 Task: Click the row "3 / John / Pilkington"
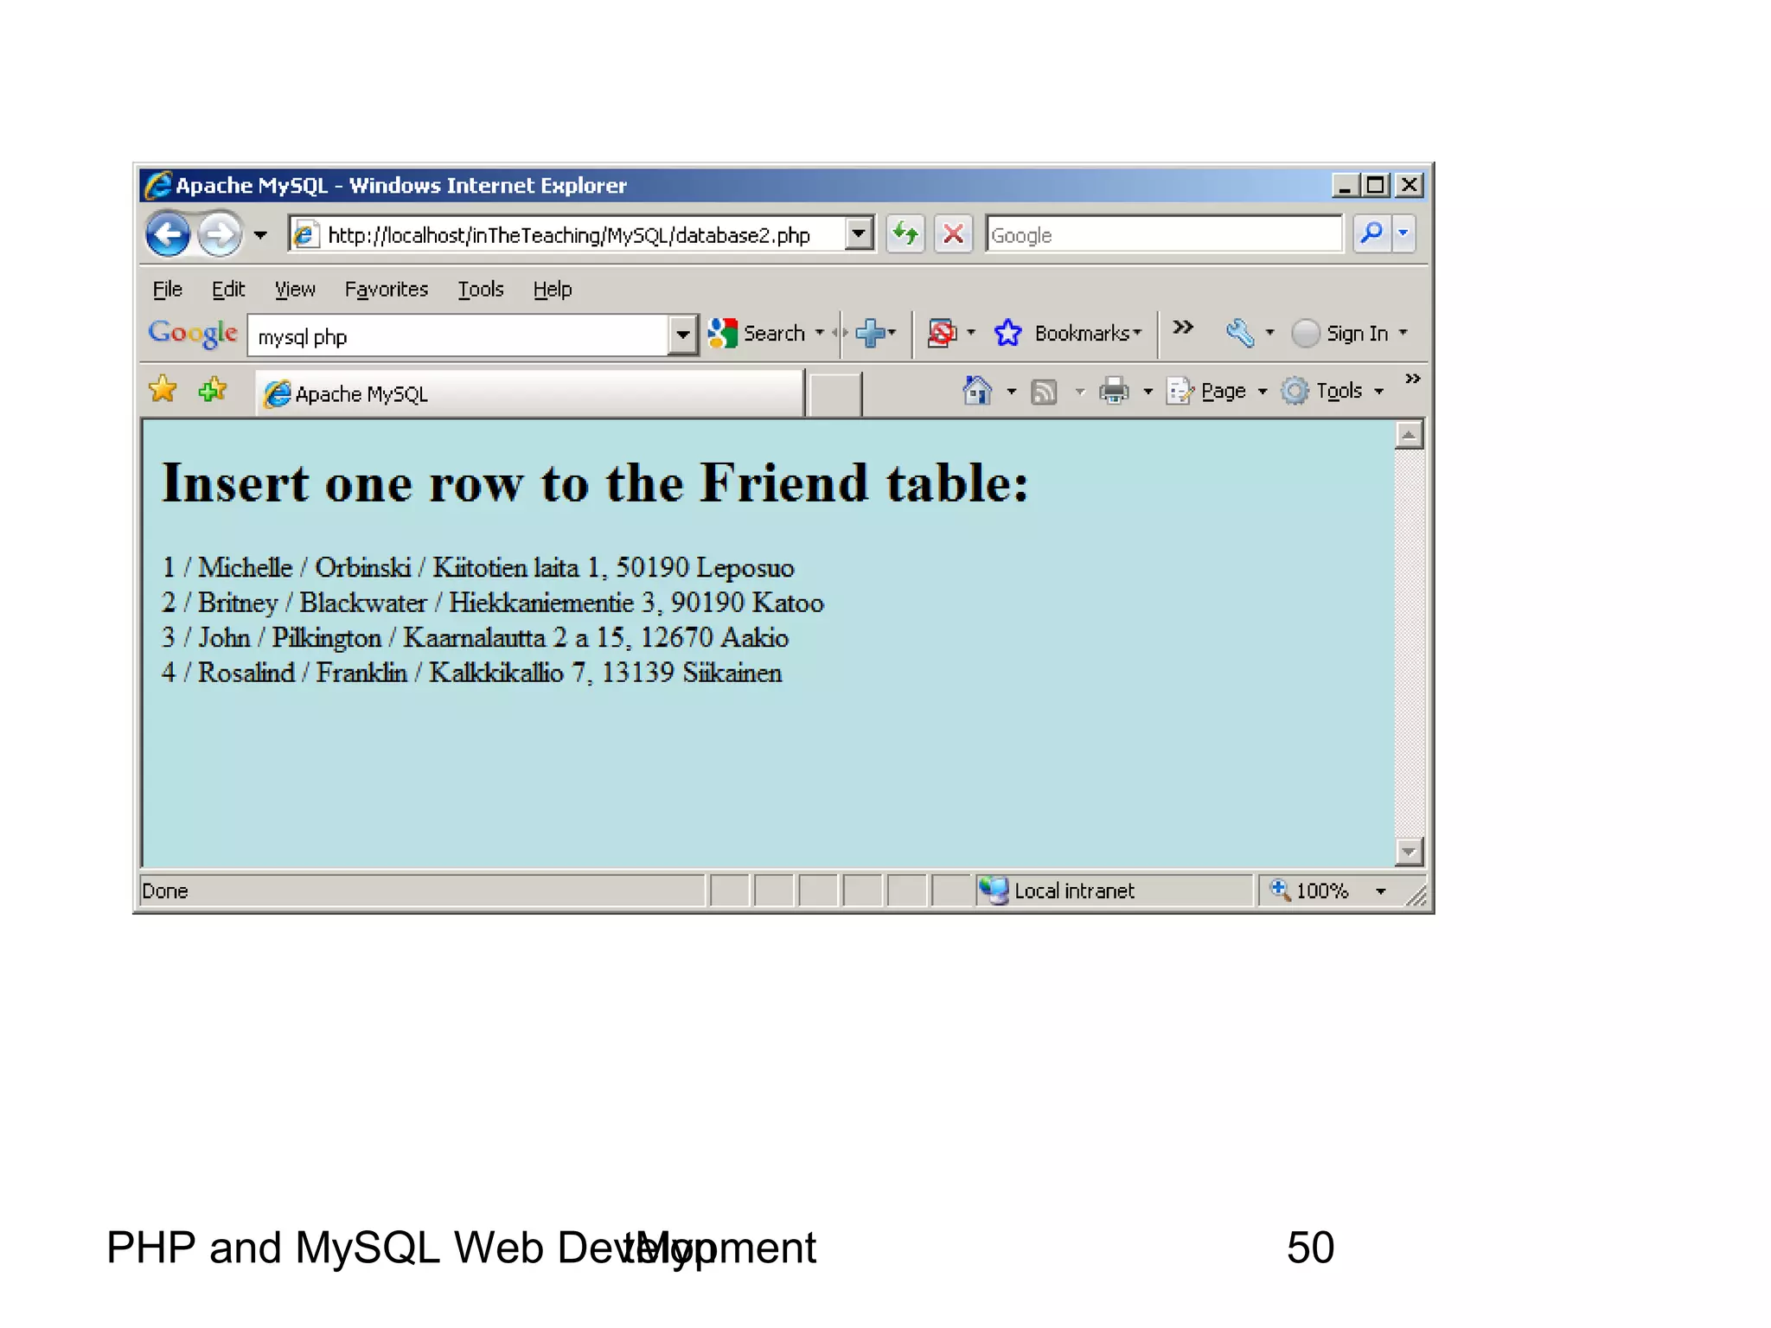click(x=476, y=638)
